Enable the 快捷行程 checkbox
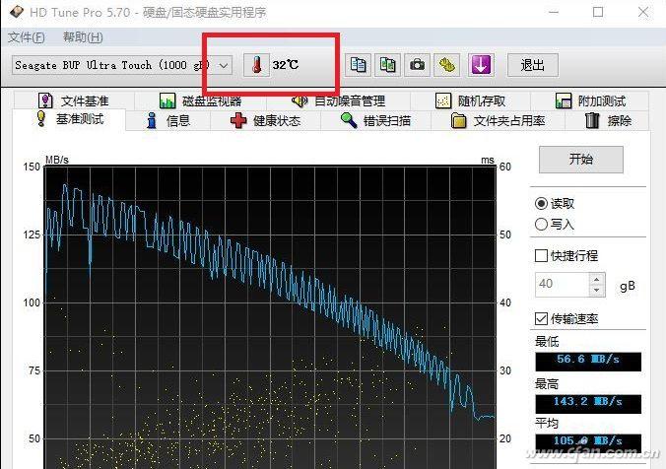 coord(541,255)
